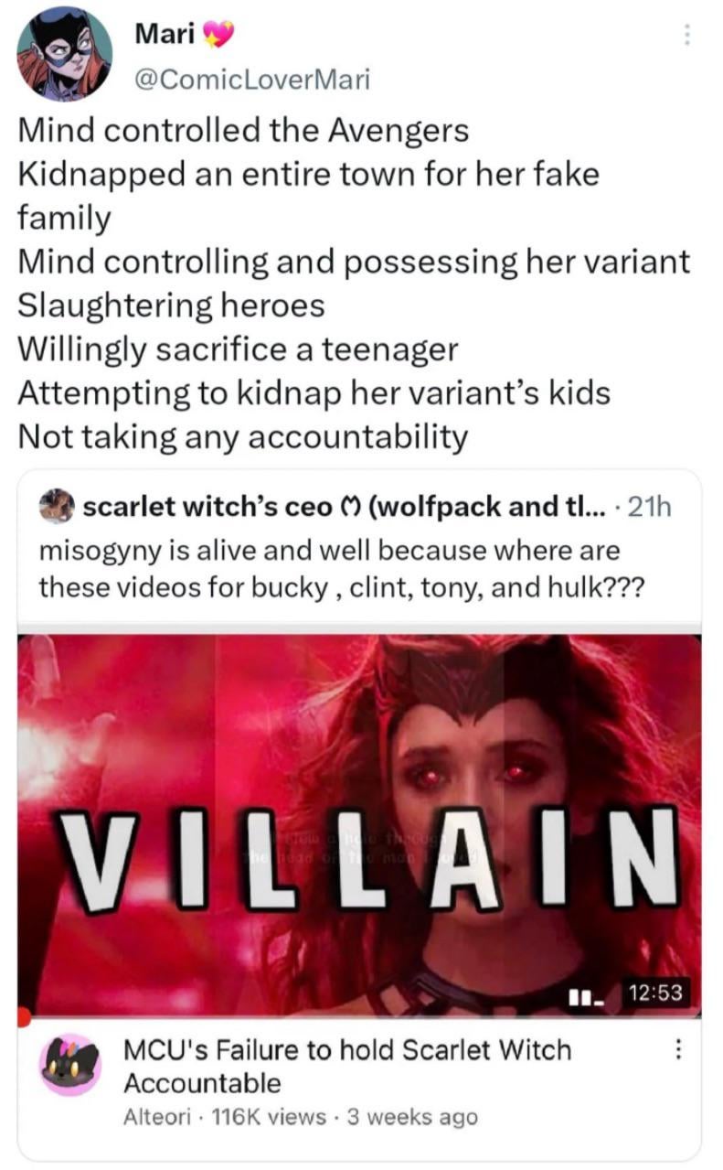Click the Mari display name
This screenshot has height=1170, width=723.
pos(166,35)
